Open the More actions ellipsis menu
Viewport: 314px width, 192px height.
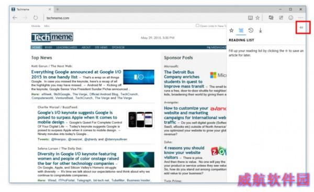(x=300, y=18)
